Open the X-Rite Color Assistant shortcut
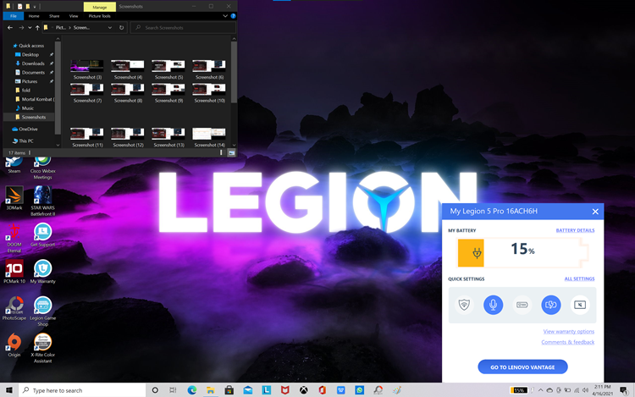Viewport: 635px width, 397px height. (x=42, y=348)
